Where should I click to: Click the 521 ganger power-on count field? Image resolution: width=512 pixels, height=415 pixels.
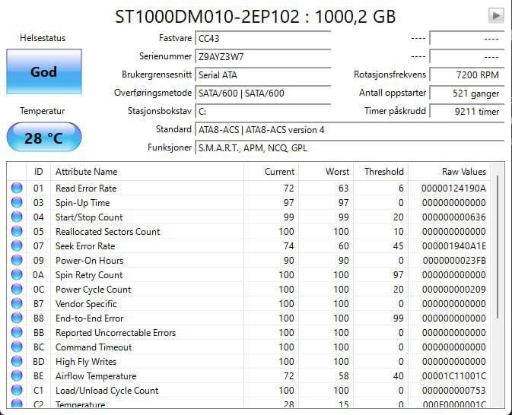click(x=467, y=93)
